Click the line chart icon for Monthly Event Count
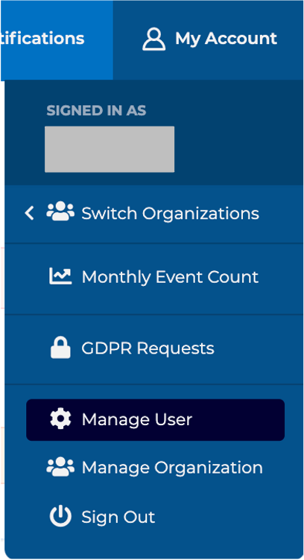The width and height of the screenshot is (304, 560). tap(60, 276)
